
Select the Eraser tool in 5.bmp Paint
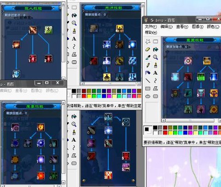pyautogui.click(x=148, y=50)
